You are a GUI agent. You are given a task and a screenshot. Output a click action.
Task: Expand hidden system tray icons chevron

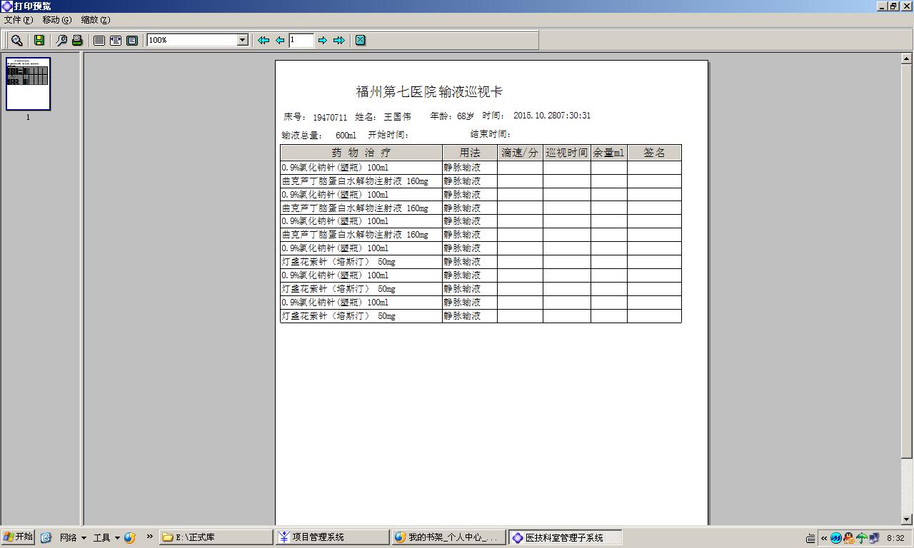(x=824, y=538)
